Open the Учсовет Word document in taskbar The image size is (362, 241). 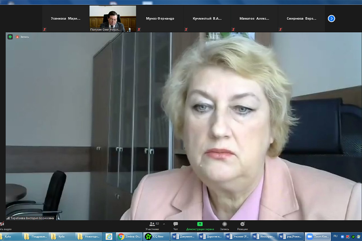click(x=236, y=236)
